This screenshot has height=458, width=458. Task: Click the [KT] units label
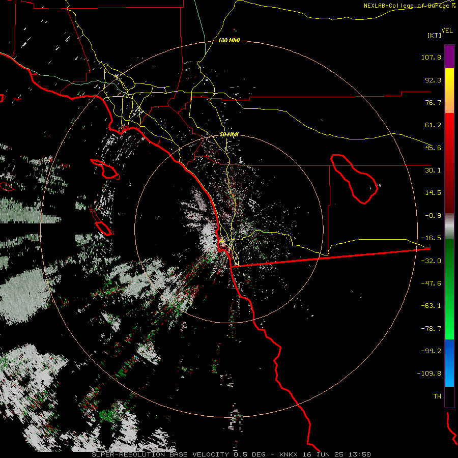435,35
